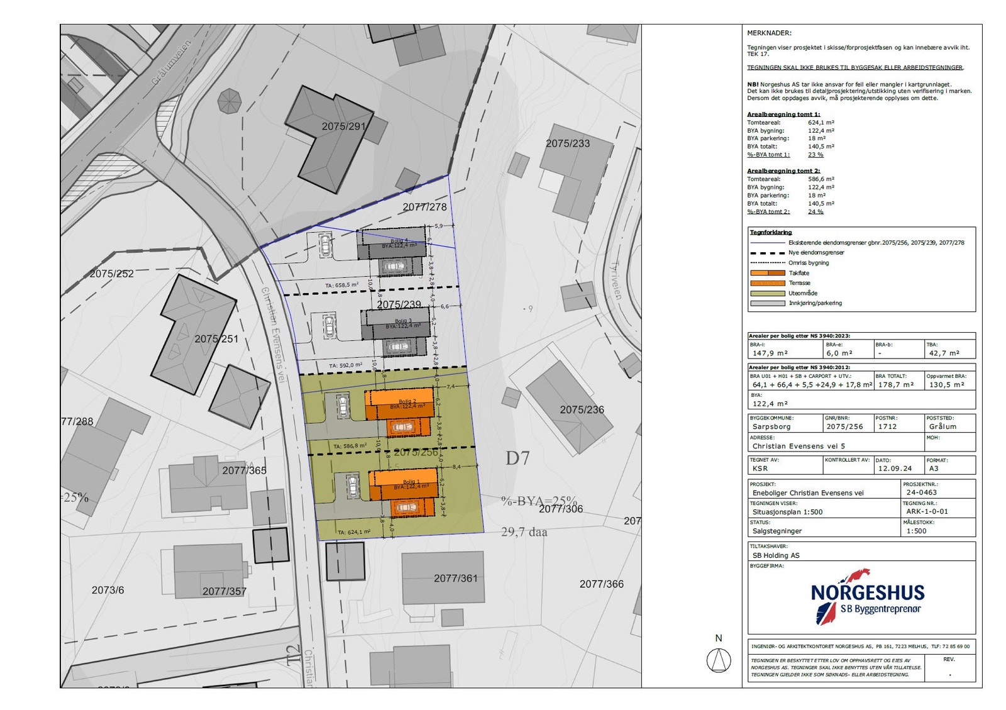Select the 'Situasjonsplan 1:500' drawing title
Screen dimensions: 1006x710
[787, 512]
